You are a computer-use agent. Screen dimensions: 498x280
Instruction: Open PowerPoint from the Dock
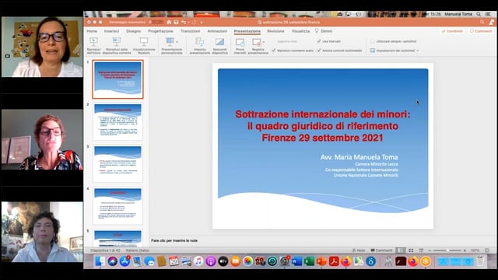coord(321,261)
